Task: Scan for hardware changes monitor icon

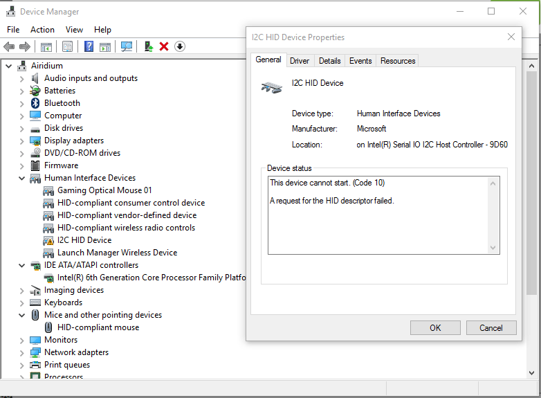Action: tap(127, 46)
